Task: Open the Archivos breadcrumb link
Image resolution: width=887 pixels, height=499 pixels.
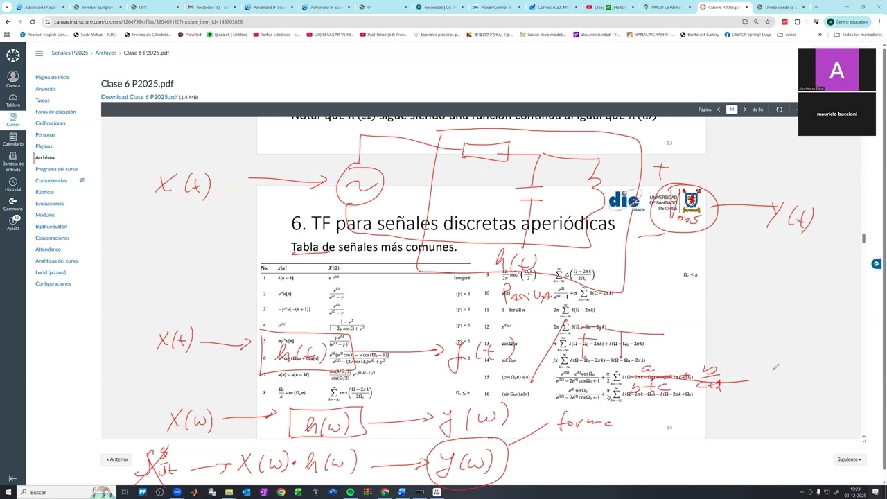Action: coord(106,53)
